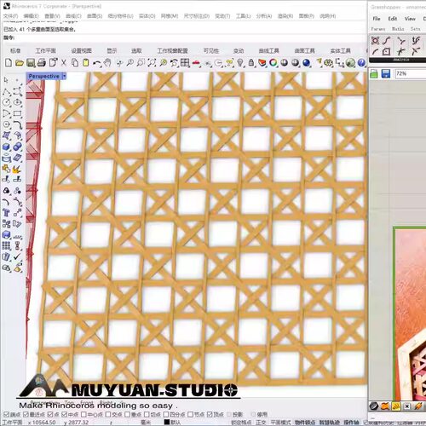Select the Pan hand tool in toolbar
The height and width of the screenshot is (426, 426).
tap(107, 63)
